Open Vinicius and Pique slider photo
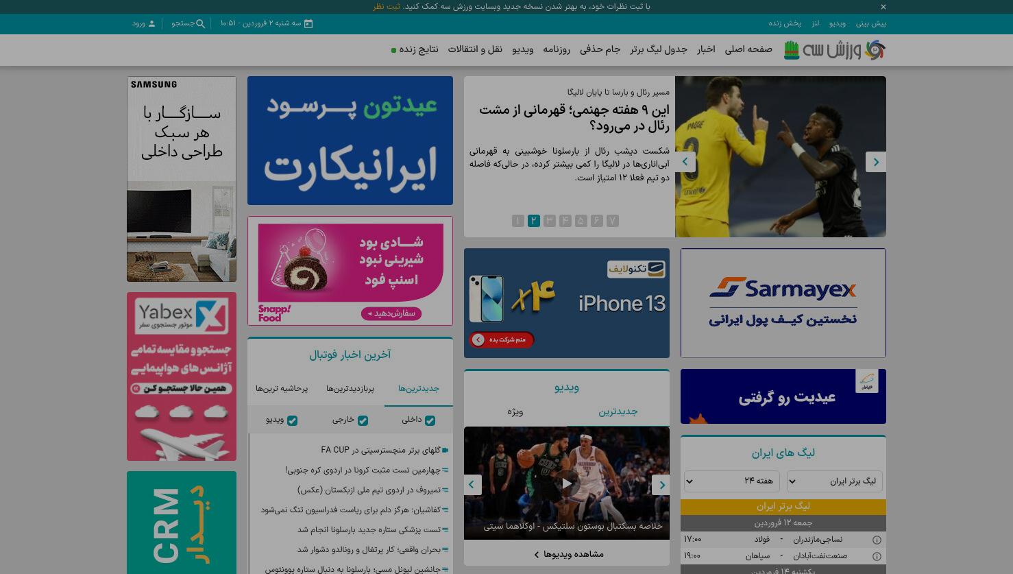Image resolution: width=1013 pixels, height=574 pixels. [781, 156]
